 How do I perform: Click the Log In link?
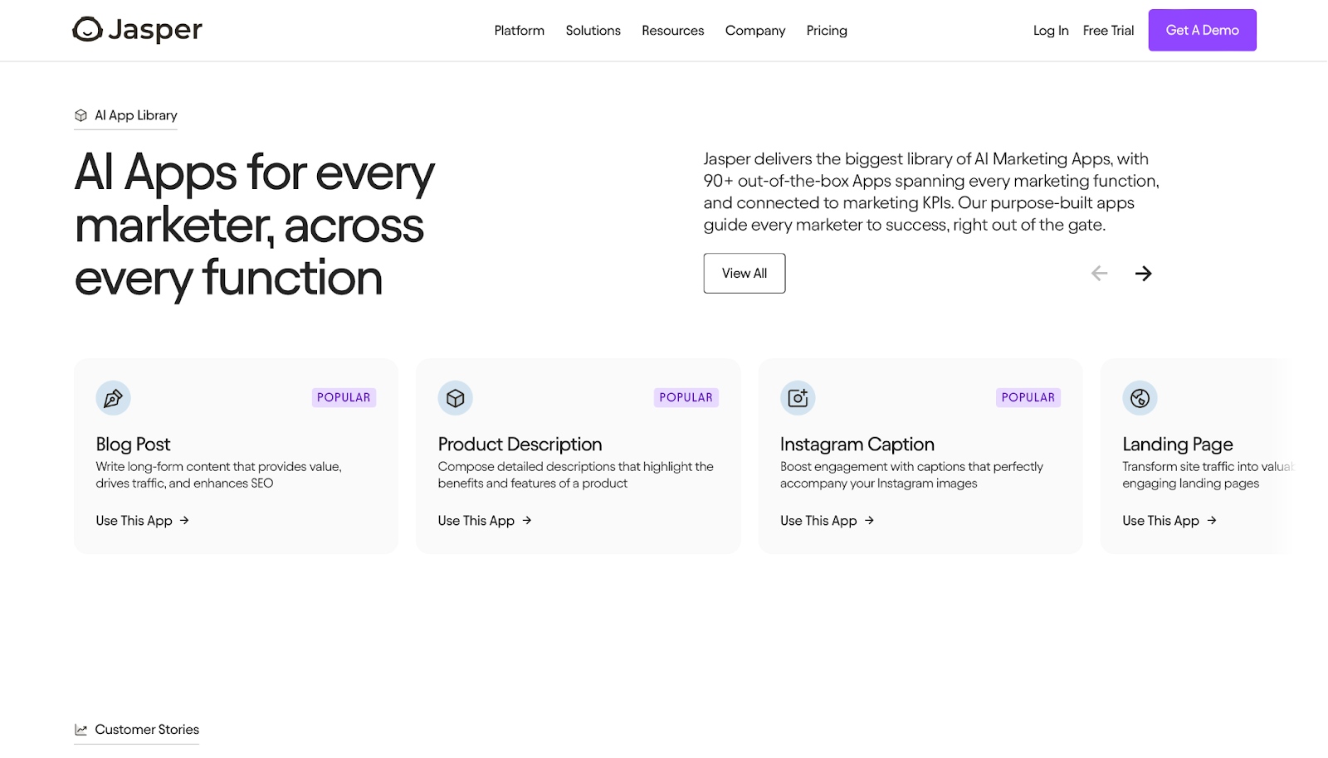click(1051, 31)
